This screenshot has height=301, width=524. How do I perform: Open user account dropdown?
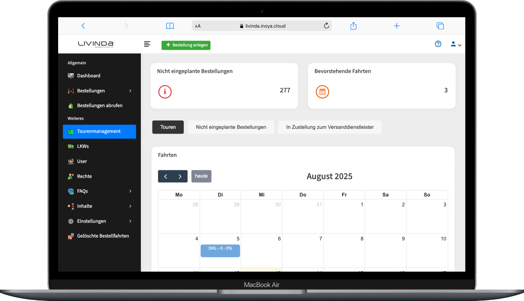[456, 44]
